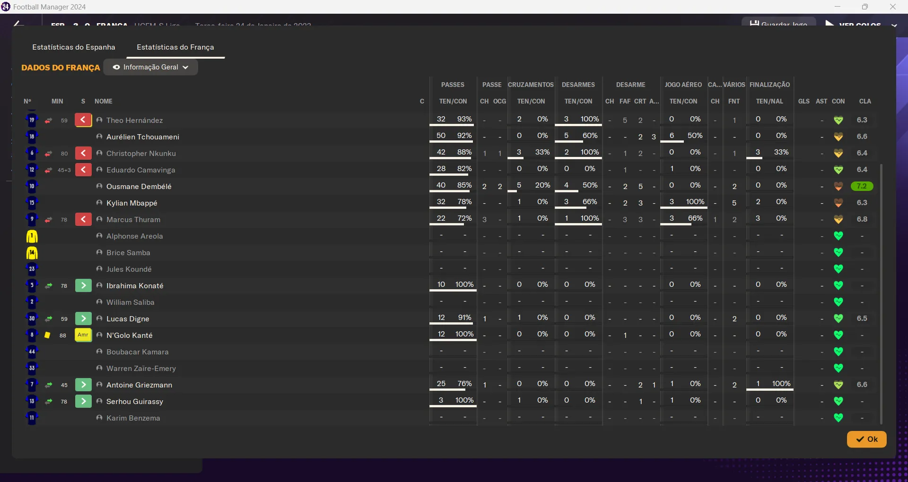Image resolution: width=908 pixels, height=482 pixels.
Task: Sort table by NOME column header
Action: click(x=104, y=101)
